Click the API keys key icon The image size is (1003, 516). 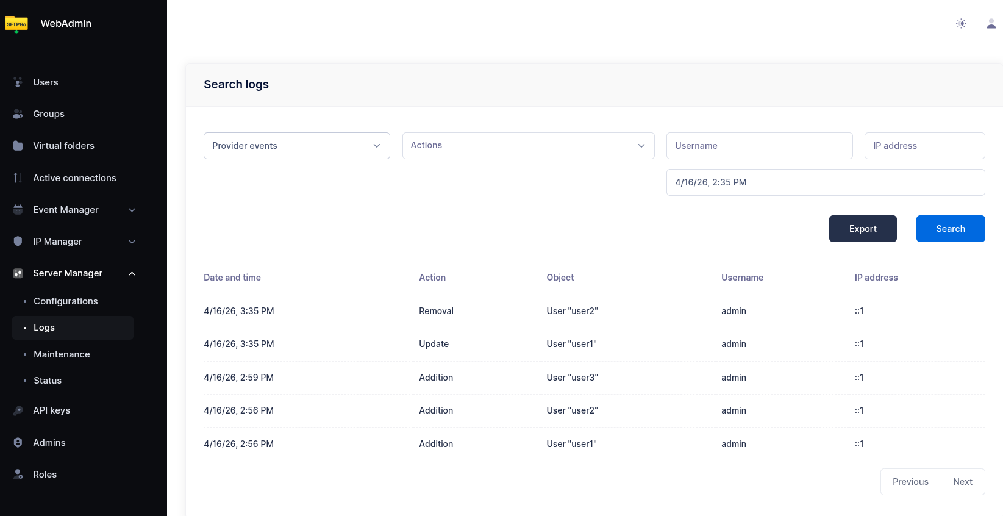click(18, 410)
